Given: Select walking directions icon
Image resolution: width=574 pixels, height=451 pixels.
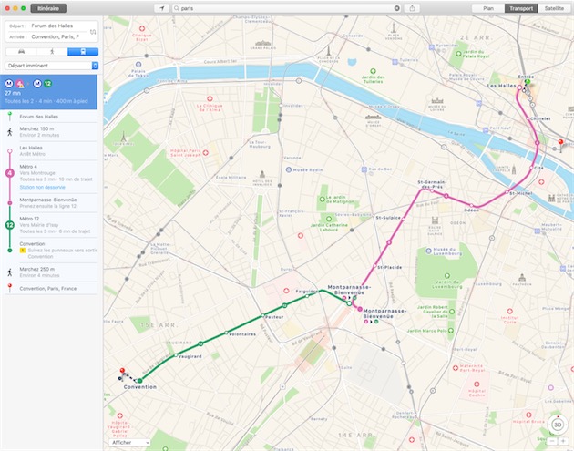Looking at the screenshot, I should [x=52, y=52].
